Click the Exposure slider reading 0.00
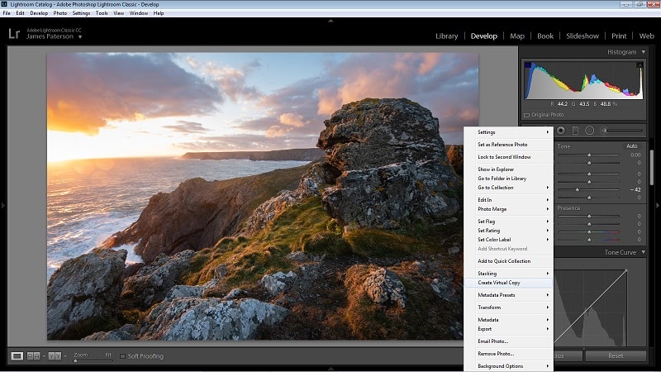Viewport: 661px width, 372px height. pyautogui.click(x=588, y=155)
